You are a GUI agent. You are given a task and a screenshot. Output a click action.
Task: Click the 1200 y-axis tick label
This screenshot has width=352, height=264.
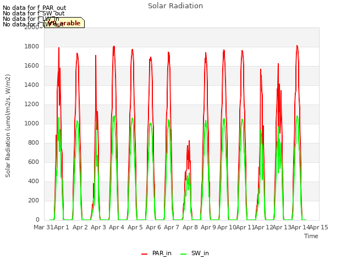(x=32, y=105)
